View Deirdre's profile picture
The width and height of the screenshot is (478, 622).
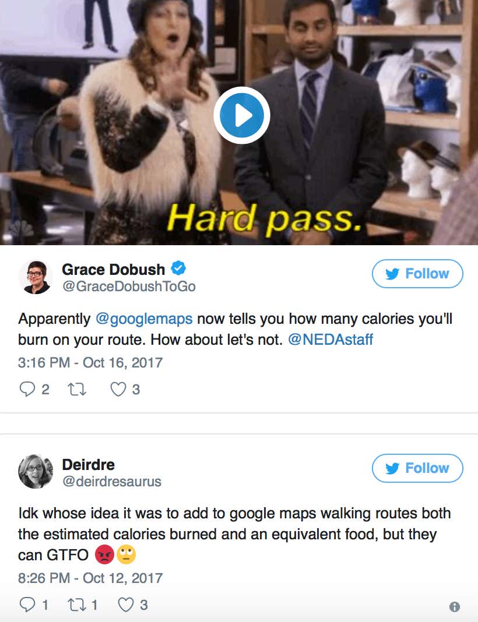point(36,471)
